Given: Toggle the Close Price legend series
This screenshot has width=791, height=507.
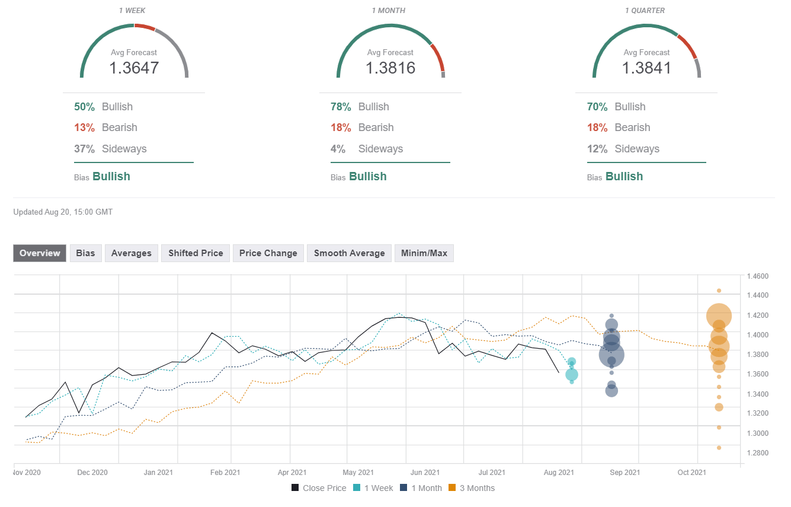Looking at the screenshot, I should coord(319,488).
